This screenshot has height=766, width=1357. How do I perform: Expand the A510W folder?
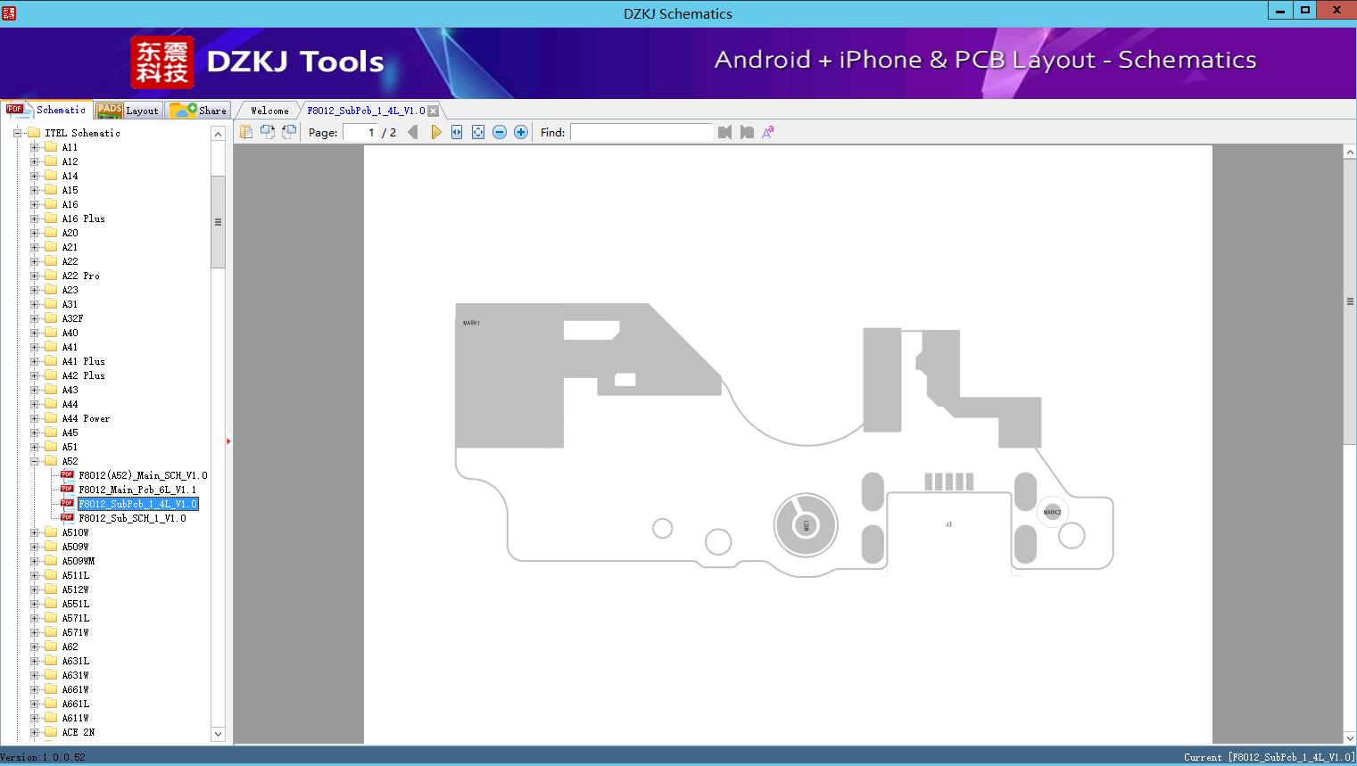point(34,532)
